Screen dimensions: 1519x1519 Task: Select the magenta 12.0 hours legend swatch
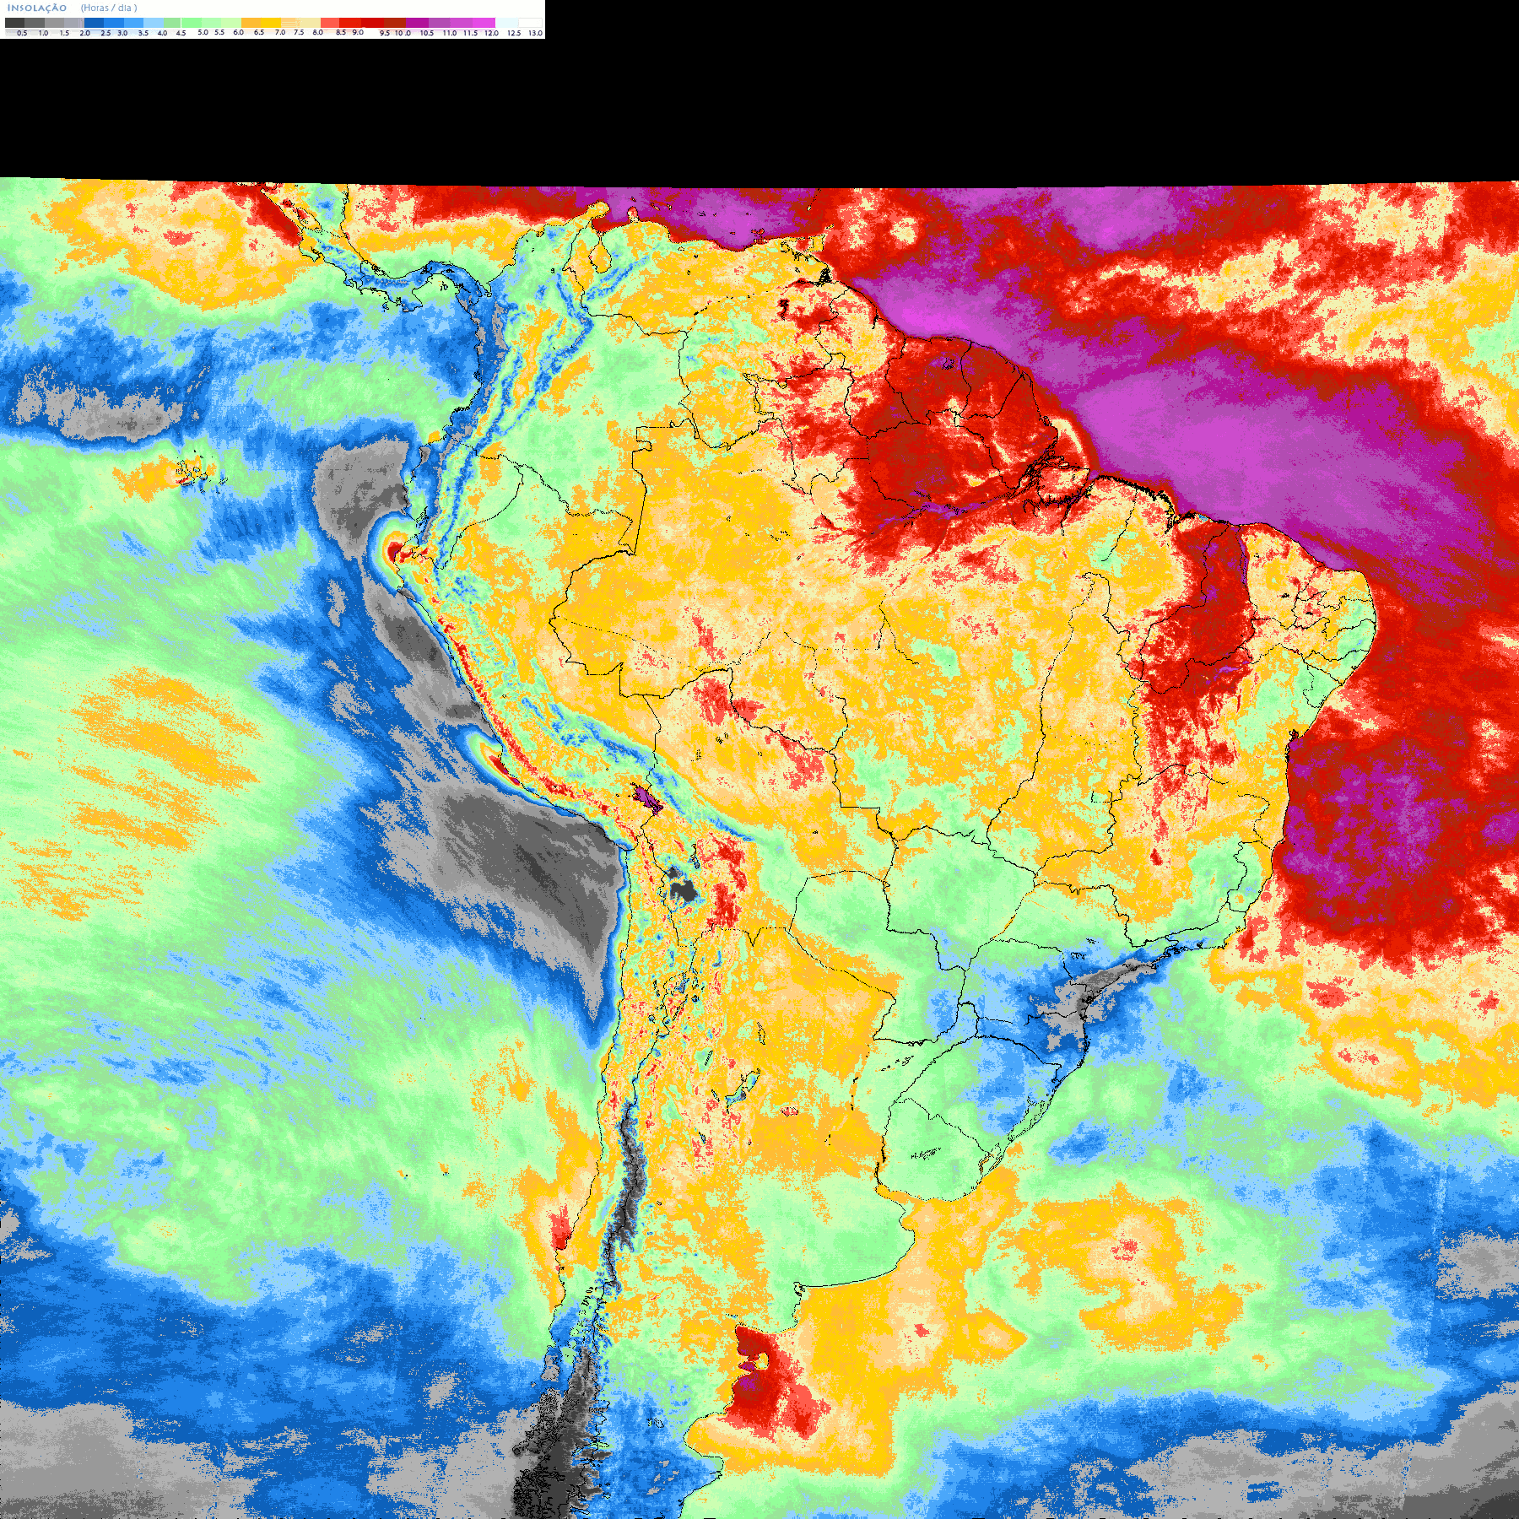point(484,23)
